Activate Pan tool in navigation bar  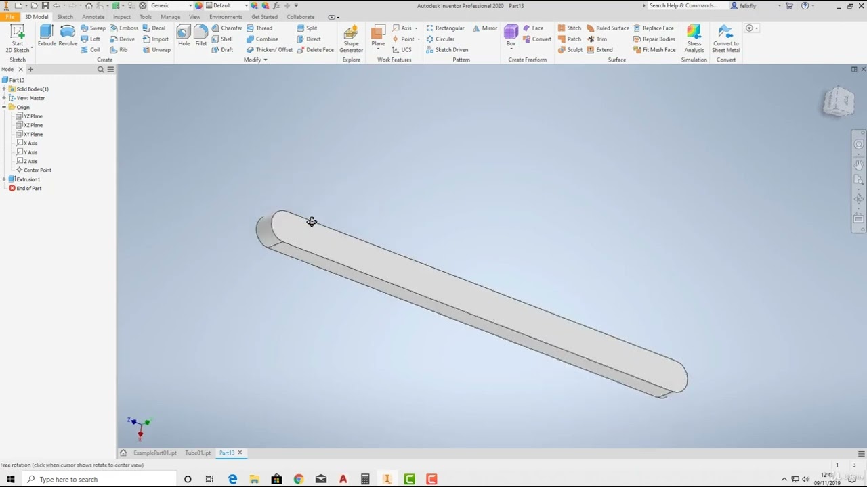tap(859, 164)
